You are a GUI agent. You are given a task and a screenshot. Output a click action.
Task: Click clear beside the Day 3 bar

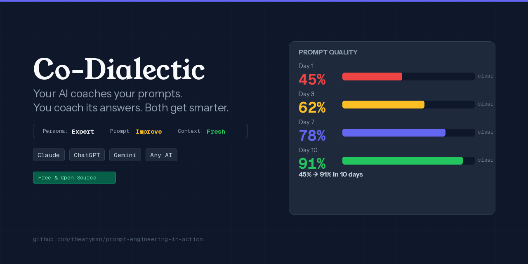486,104
